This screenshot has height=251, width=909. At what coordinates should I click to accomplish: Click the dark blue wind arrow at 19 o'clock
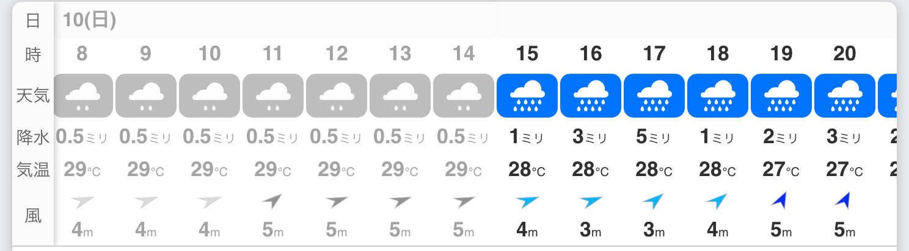click(x=781, y=200)
